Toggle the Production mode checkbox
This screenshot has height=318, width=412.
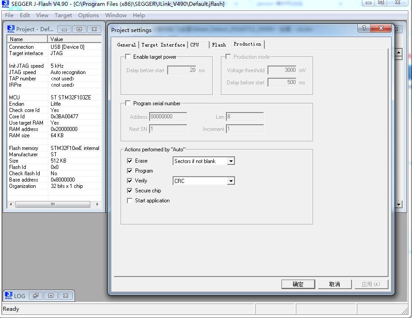click(x=228, y=57)
